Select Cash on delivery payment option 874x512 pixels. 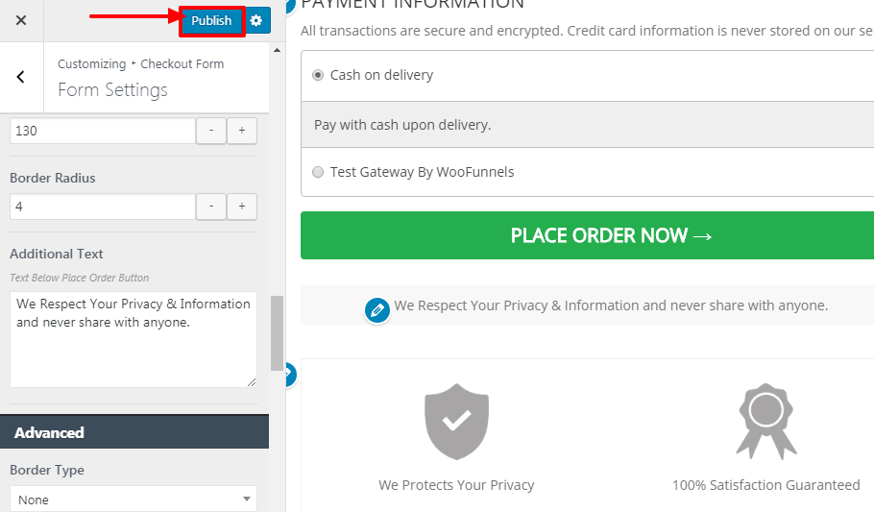click(318, 75)
